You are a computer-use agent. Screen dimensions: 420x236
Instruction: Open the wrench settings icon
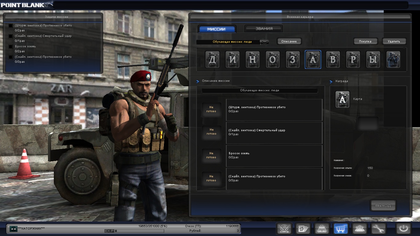tap(378, 229)
